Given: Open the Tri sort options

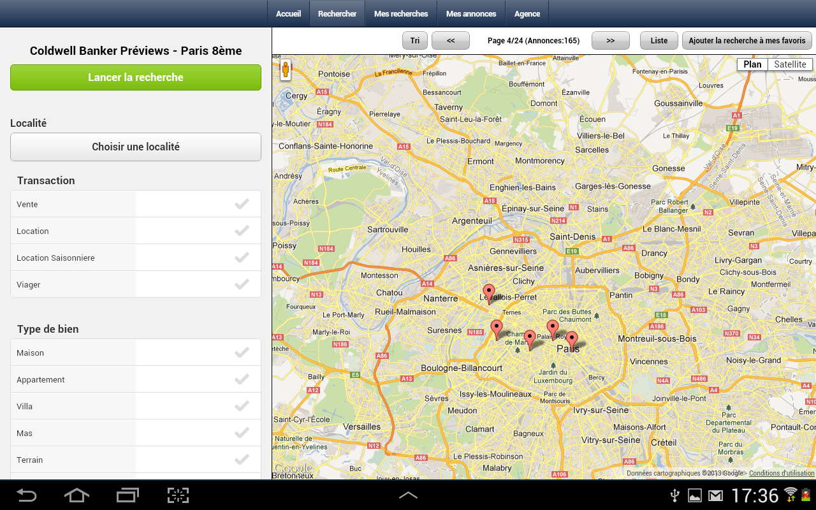Looking at the screenshot, I should (x=415, y=40).
